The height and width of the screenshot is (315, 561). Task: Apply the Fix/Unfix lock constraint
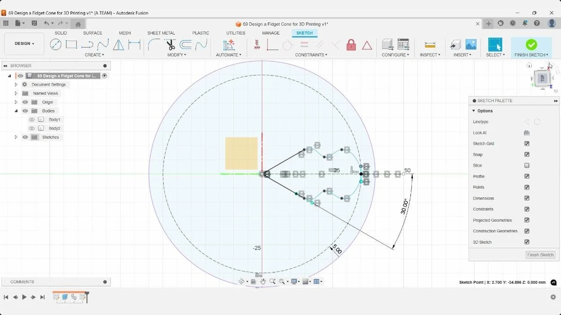click(351, 45)
